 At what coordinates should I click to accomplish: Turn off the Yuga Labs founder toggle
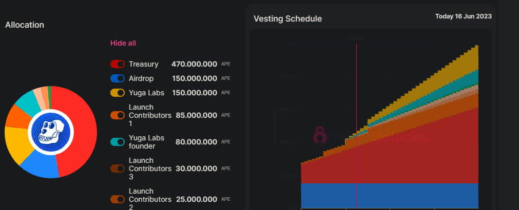click(x=118, y=142)
